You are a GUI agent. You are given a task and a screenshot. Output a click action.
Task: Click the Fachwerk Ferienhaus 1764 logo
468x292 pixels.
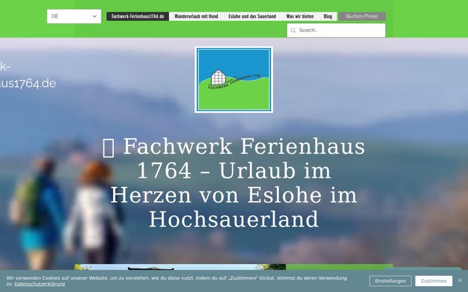coord(234,80)
